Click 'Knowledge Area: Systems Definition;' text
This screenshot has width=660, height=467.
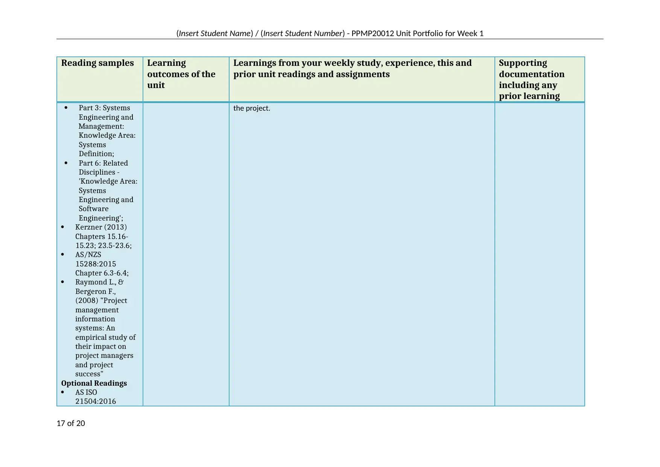click(x=107, y=145)
